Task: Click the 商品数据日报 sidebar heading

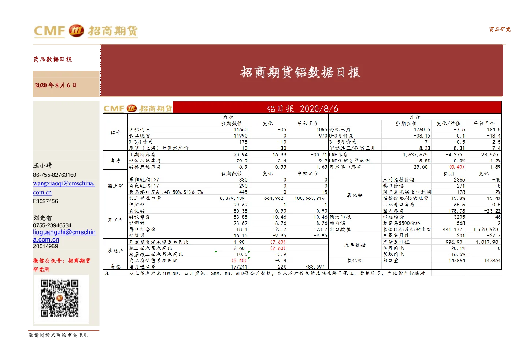Action: point(53,59)
